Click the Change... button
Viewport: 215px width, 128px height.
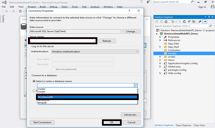131,32
